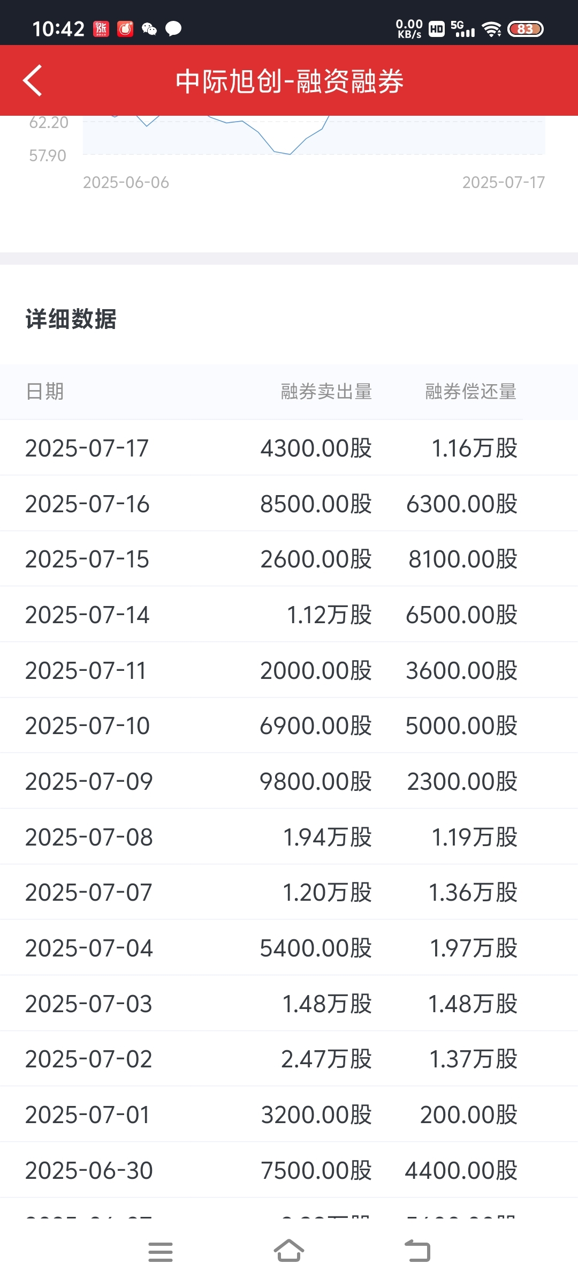This screenshot has height=1286, width=578.
Task: Tap the Android home navigation icon
Action: point(289,1251)
